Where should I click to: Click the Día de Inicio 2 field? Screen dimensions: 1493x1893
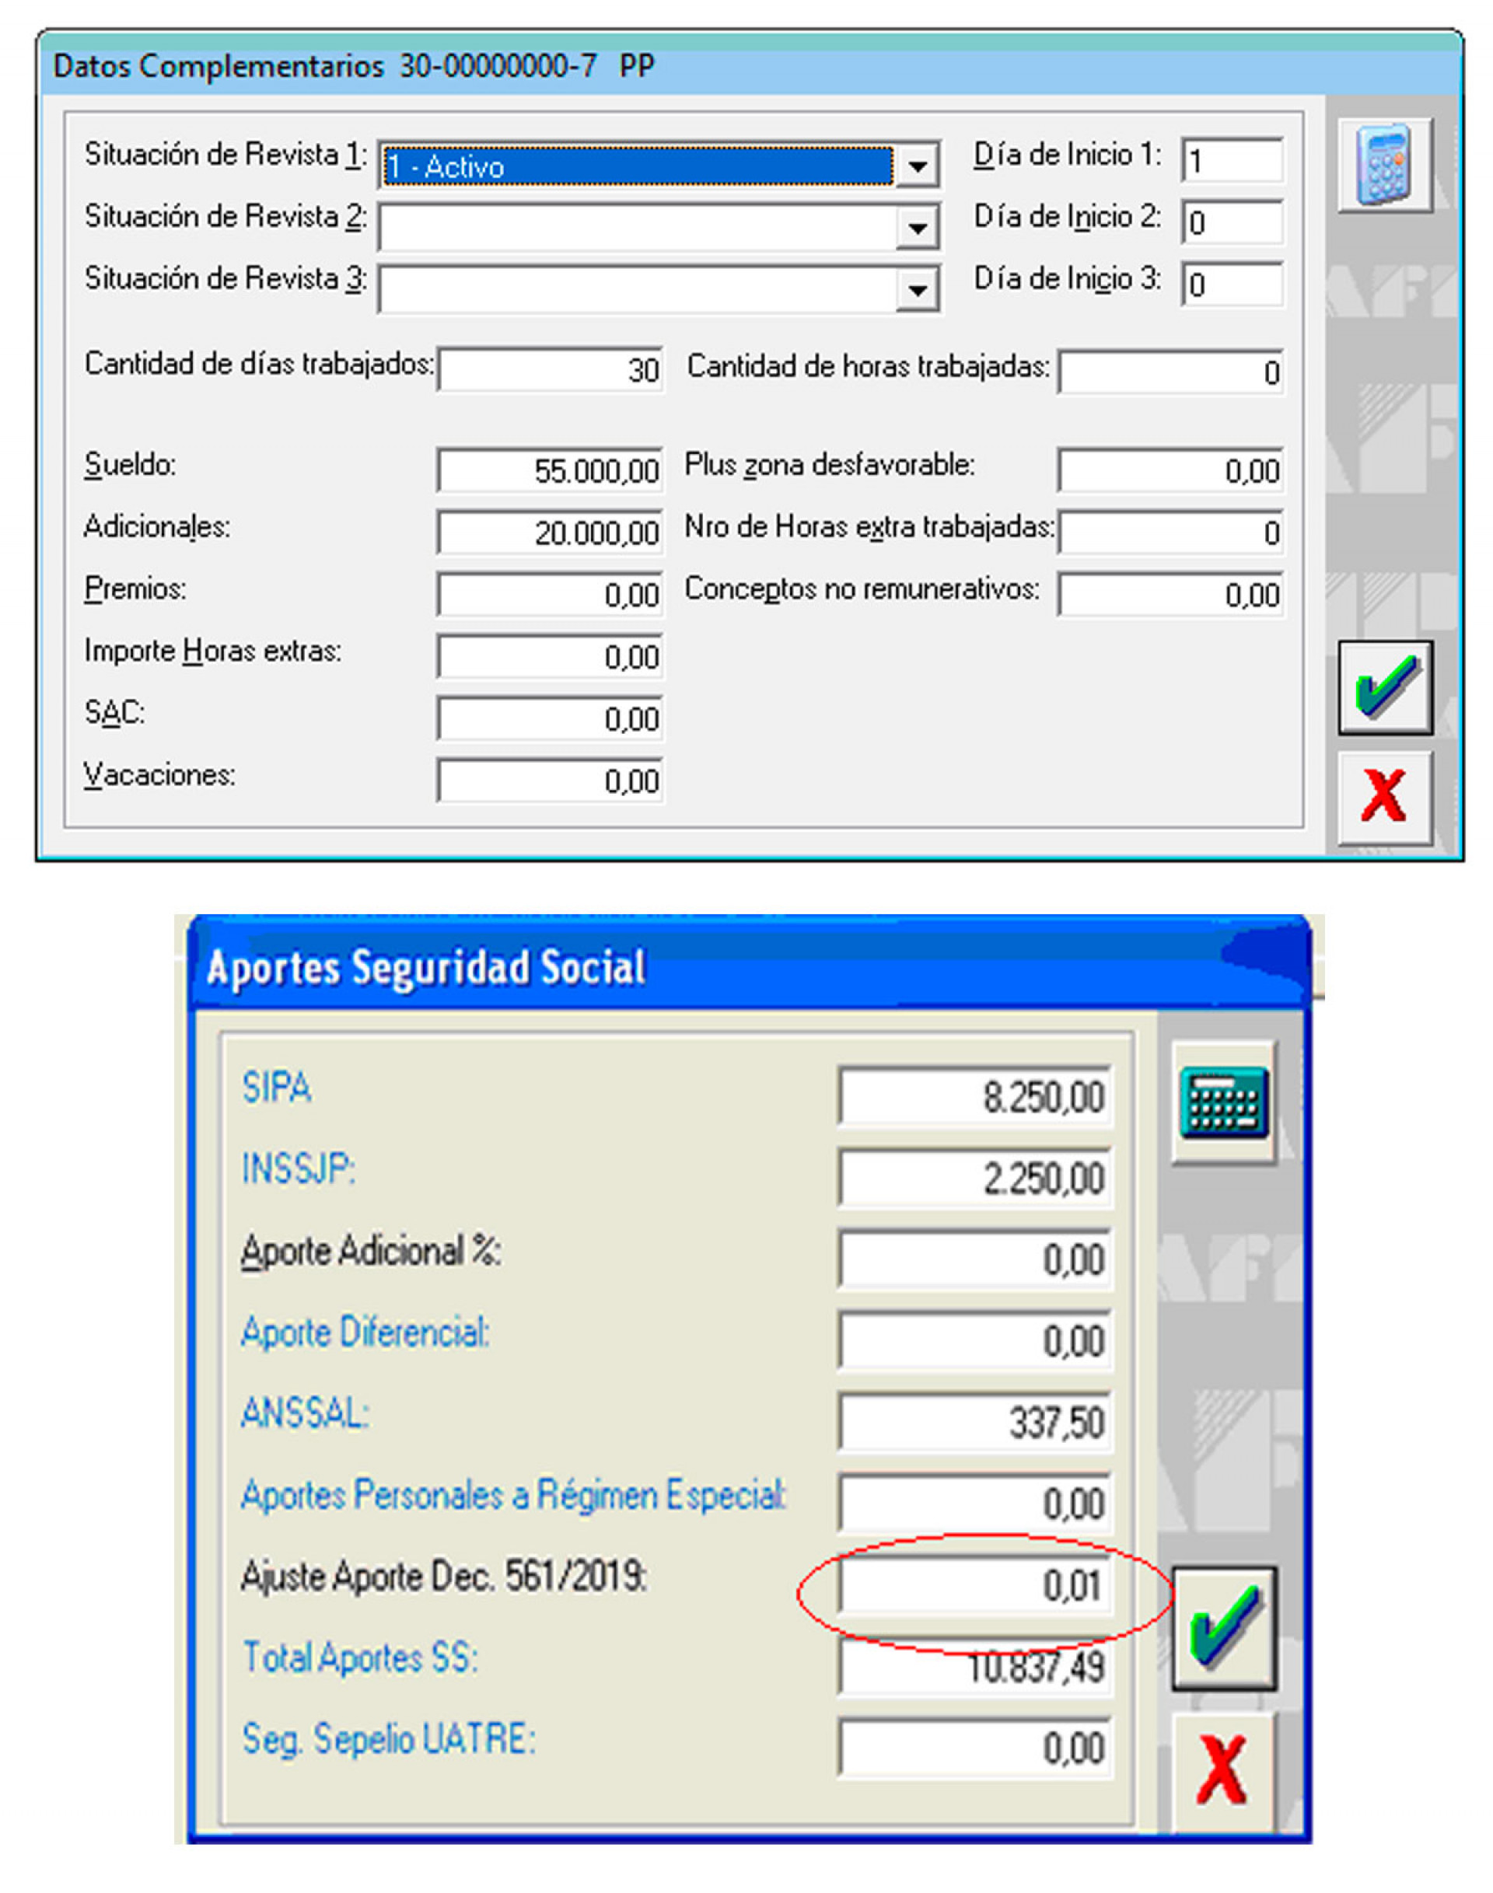coord(1232,222)
